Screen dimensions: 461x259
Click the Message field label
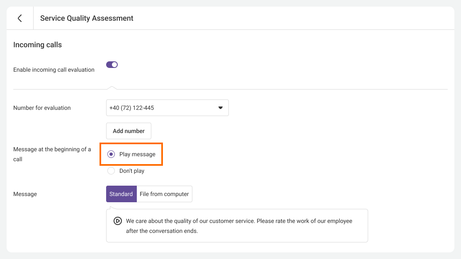[25, 194]
